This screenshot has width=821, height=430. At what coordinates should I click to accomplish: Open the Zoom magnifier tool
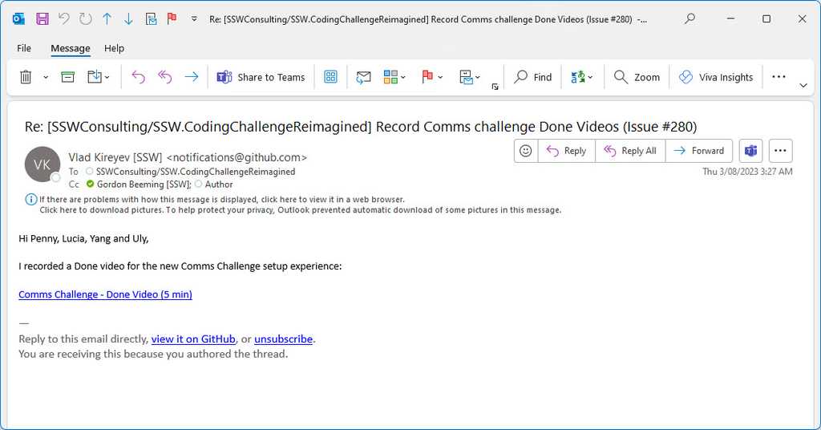click(637, 77)
